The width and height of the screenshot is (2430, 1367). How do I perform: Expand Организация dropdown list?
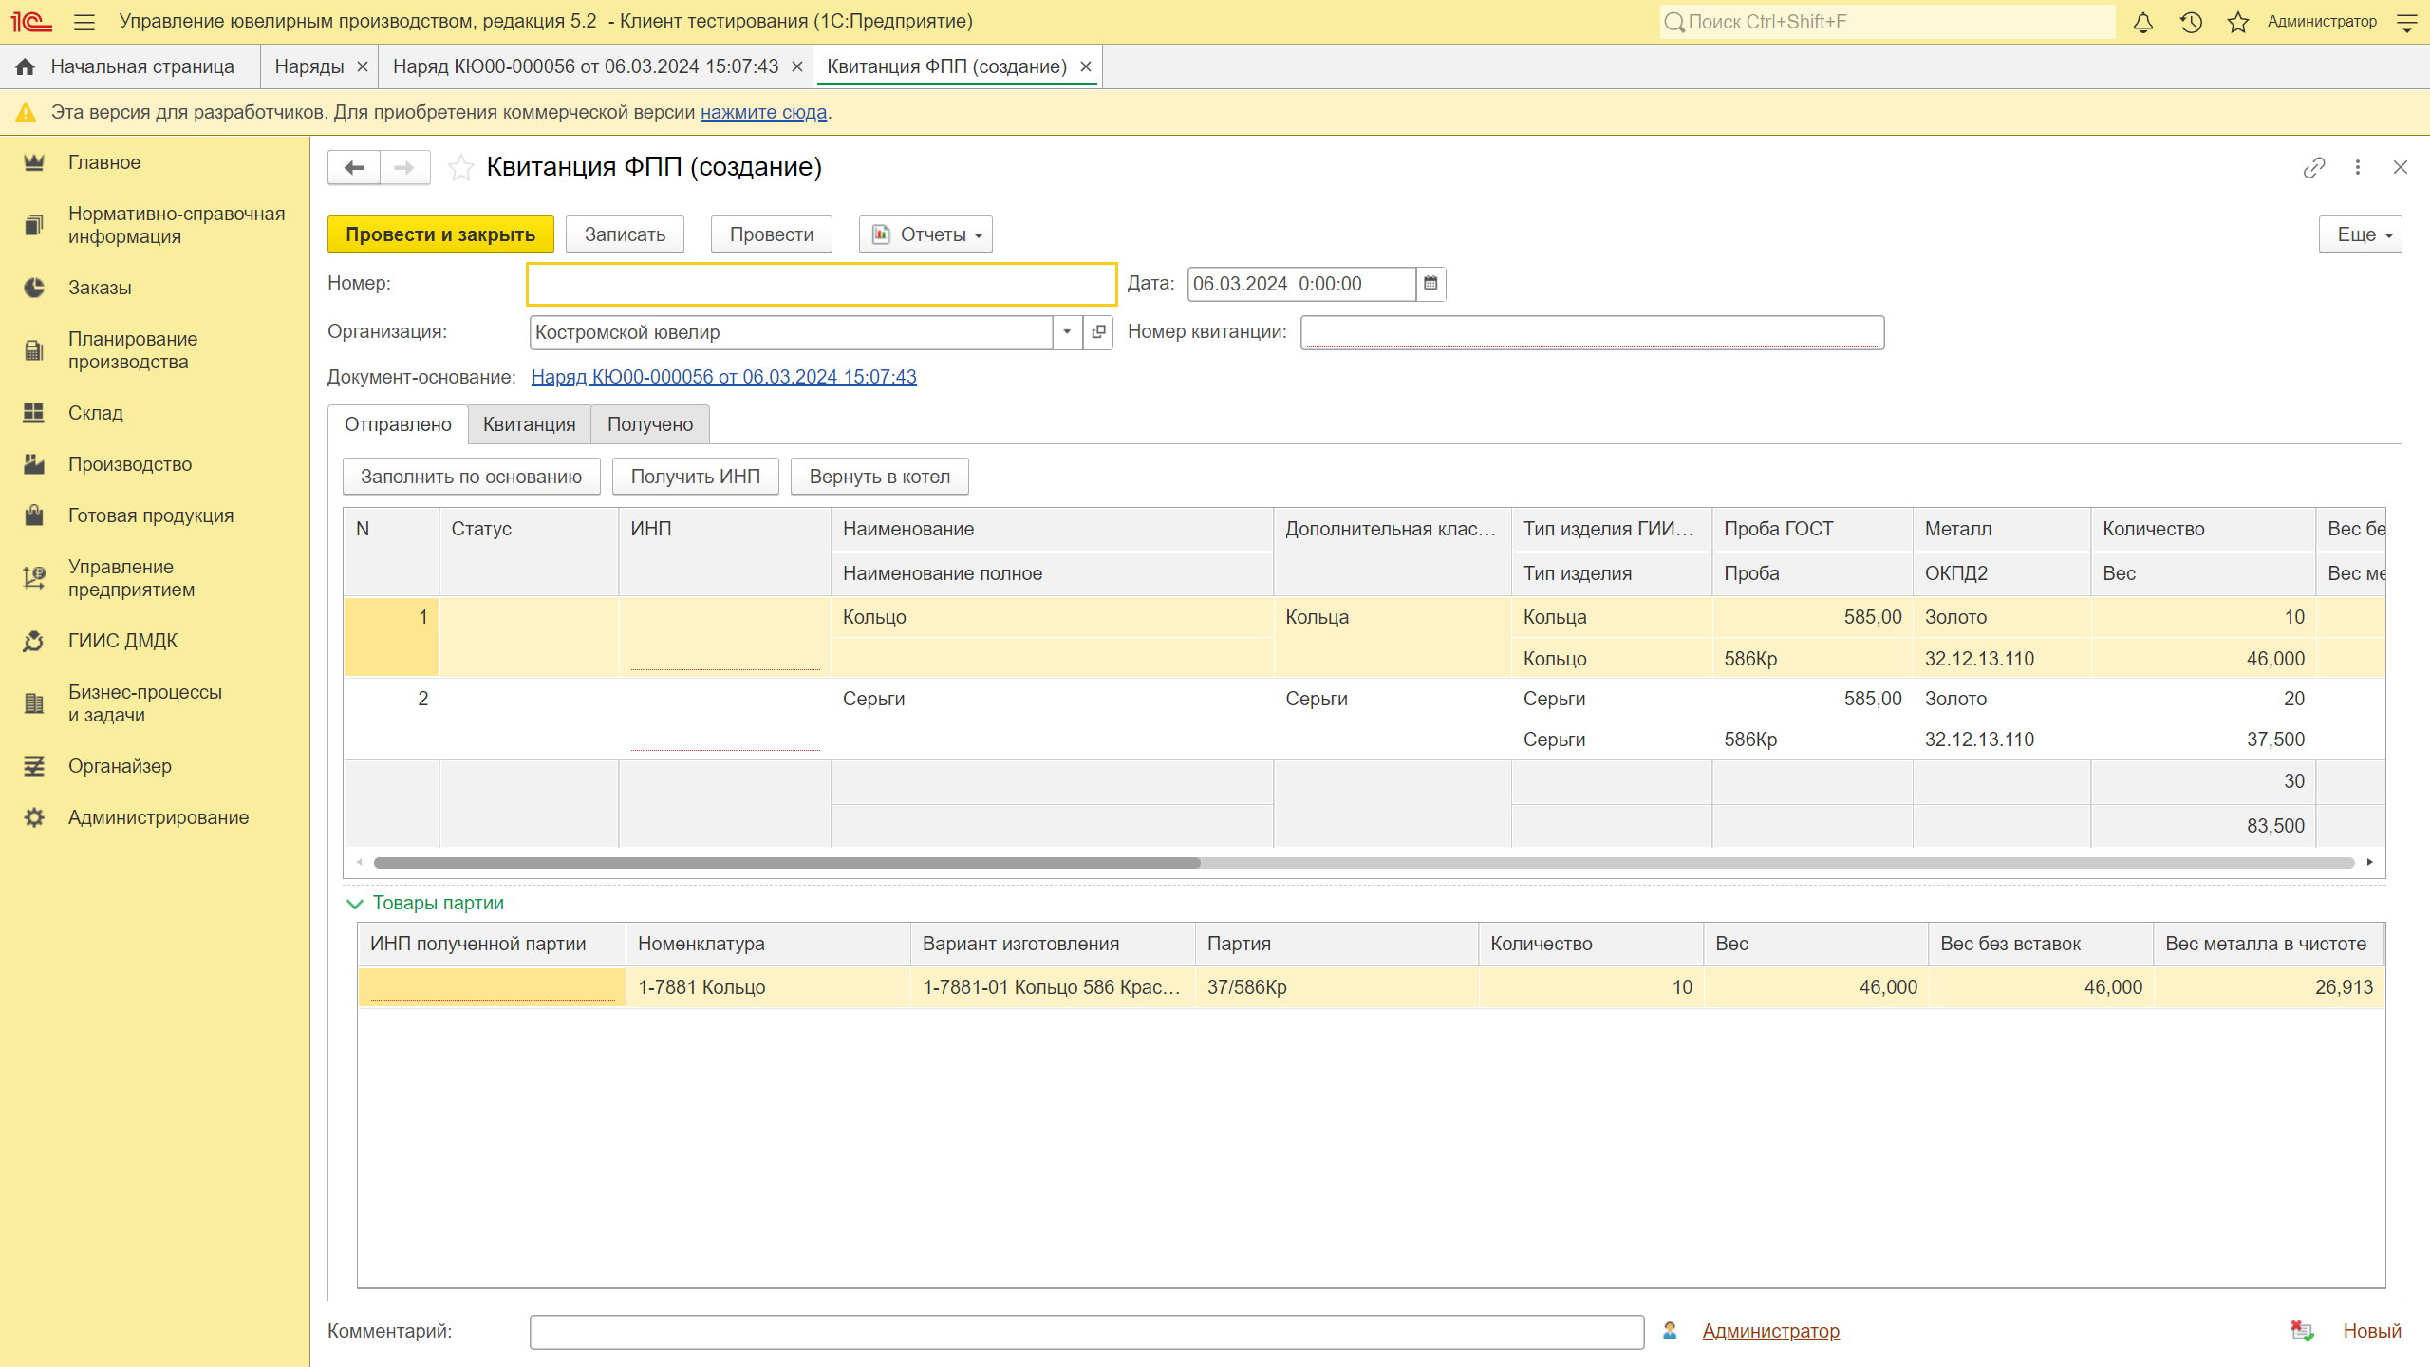click(x=1067, y=332)
